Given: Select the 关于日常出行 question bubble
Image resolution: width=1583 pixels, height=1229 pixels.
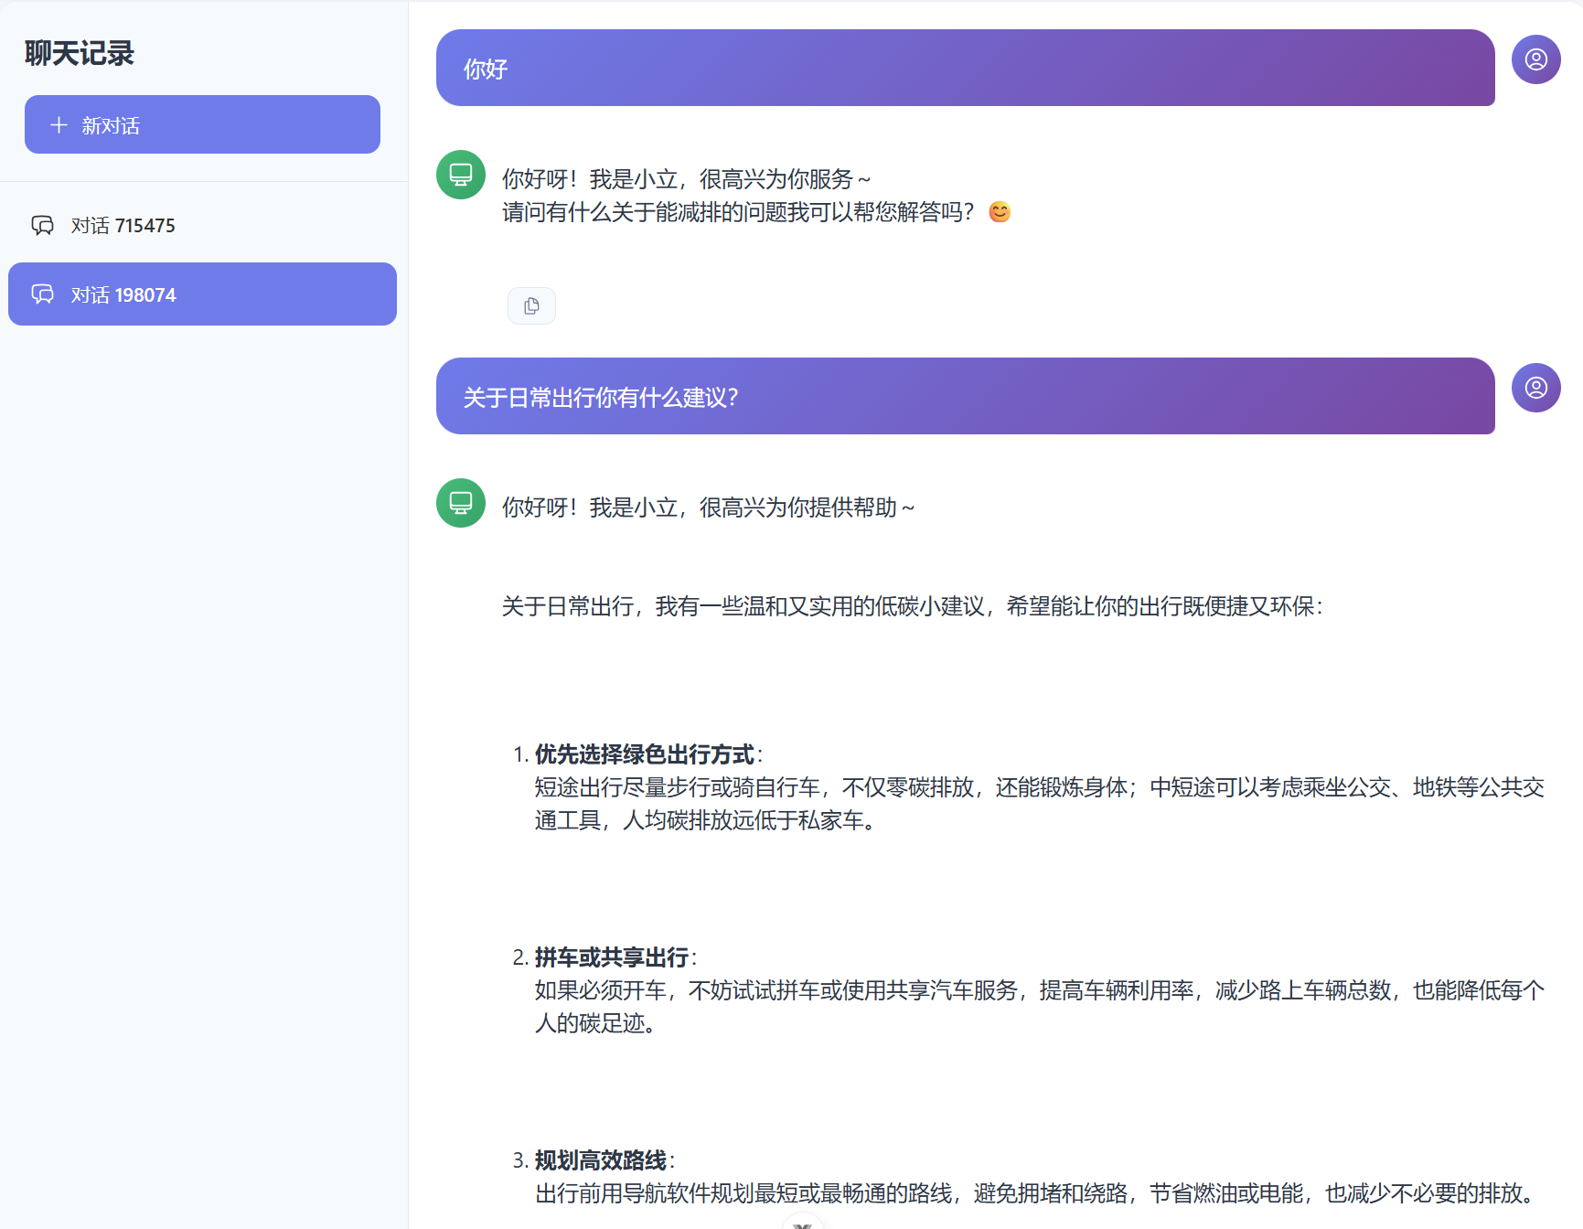Looking at the screenshot, I should pyautogui.click(x=965, y=397).
